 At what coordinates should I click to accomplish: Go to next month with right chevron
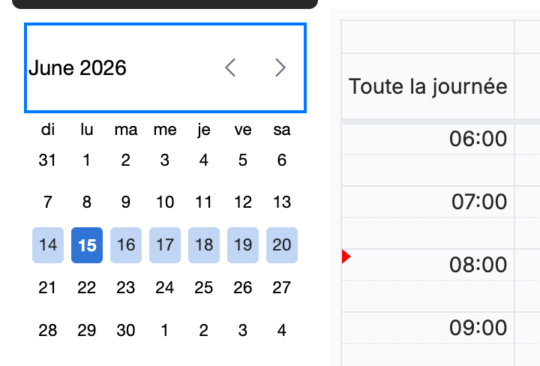pyautogui.click(x=280, y=67)
